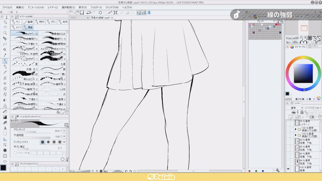Select the strongest anti-aliasing option

[60, 142]
